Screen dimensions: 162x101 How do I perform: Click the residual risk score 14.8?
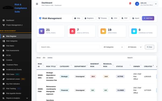pos(106,76)
